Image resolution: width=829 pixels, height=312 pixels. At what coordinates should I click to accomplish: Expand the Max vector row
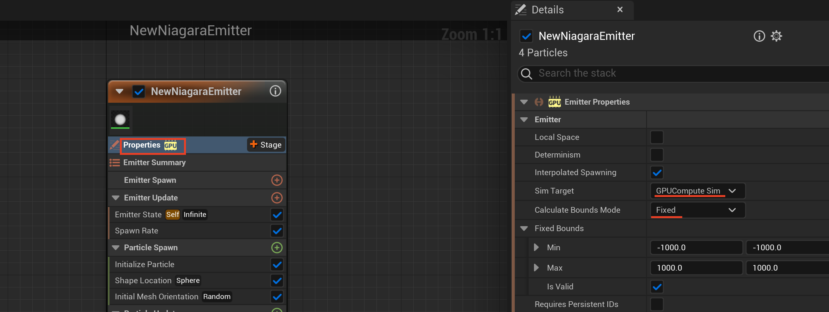tap(536, 268)
